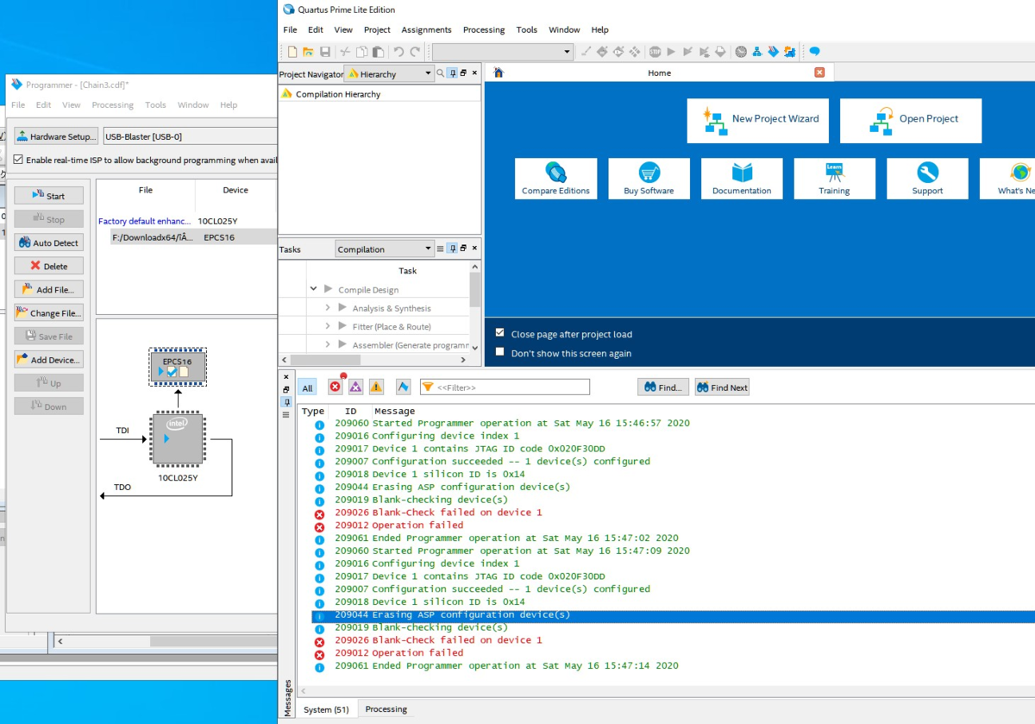Click the Stop Processing icon in toolbar
1035x724 pixels.
655,52
